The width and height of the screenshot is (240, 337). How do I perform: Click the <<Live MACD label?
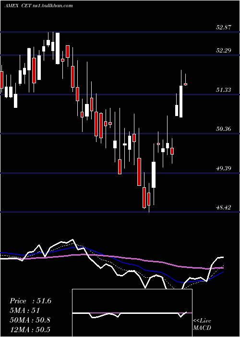click(x=202, y=324)
